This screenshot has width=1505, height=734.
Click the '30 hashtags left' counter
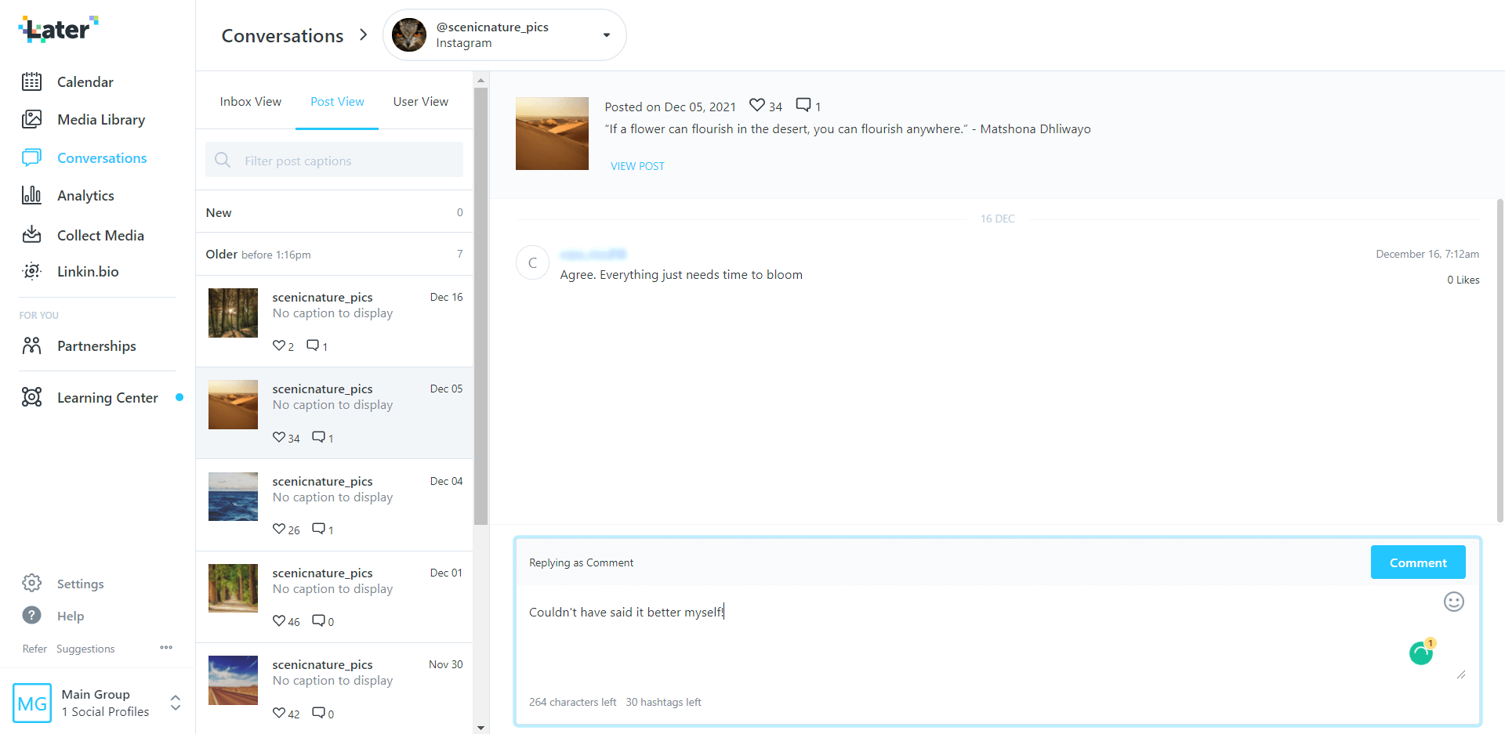(x=663, y=702)
